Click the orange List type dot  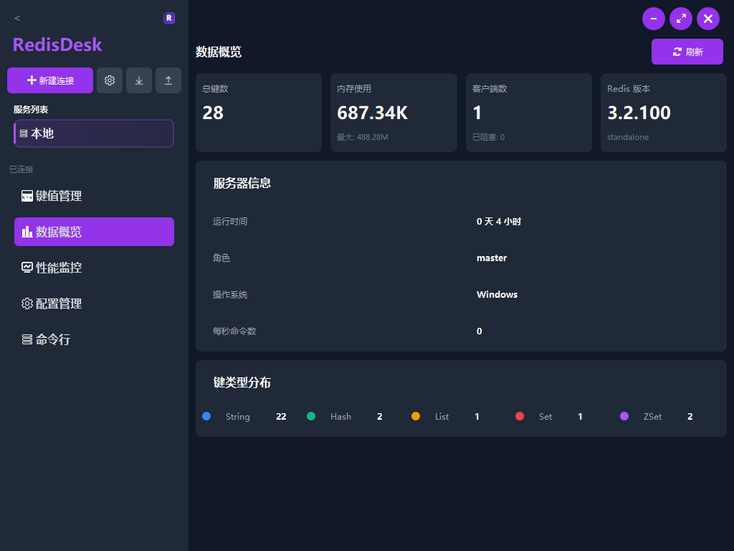click(416, 416)
